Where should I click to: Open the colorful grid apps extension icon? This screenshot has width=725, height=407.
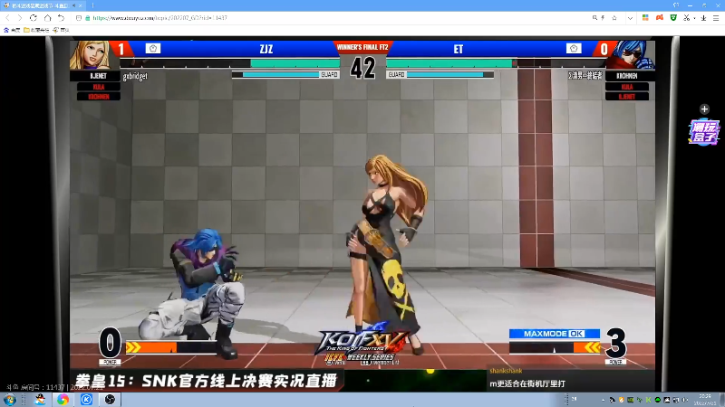coord(645,17)
